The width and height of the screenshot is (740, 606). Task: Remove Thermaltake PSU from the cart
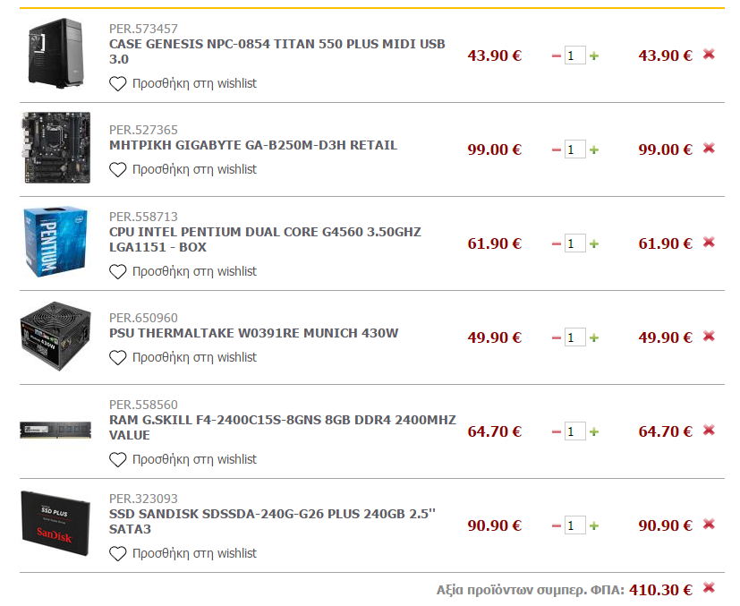point(709,336)
